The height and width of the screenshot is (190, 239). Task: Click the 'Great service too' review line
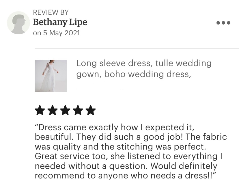(x=128, y=156)
